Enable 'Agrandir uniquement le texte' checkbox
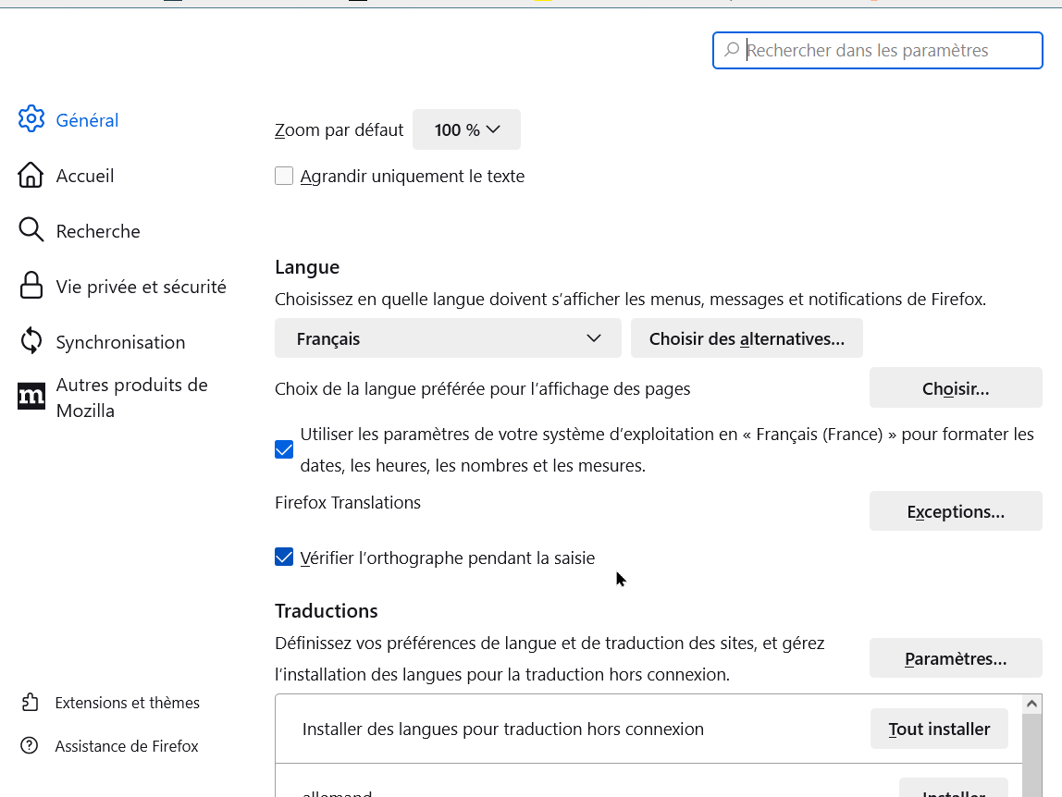 click(284, 176)
